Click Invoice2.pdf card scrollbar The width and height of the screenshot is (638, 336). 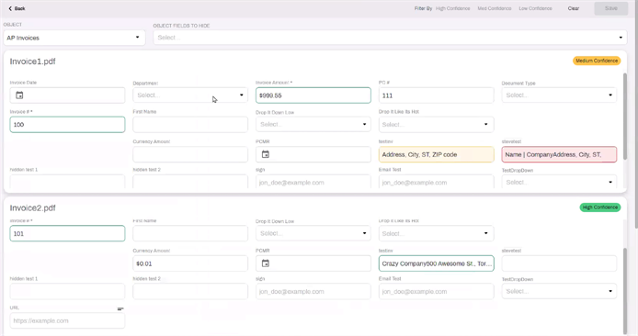tap(624, 290)
